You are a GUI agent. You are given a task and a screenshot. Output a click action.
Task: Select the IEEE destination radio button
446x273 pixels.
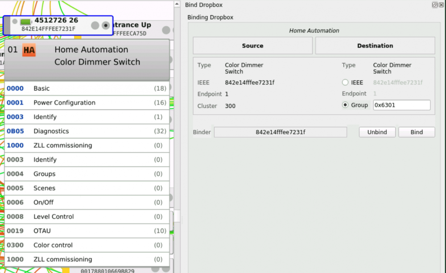[345, 83]
